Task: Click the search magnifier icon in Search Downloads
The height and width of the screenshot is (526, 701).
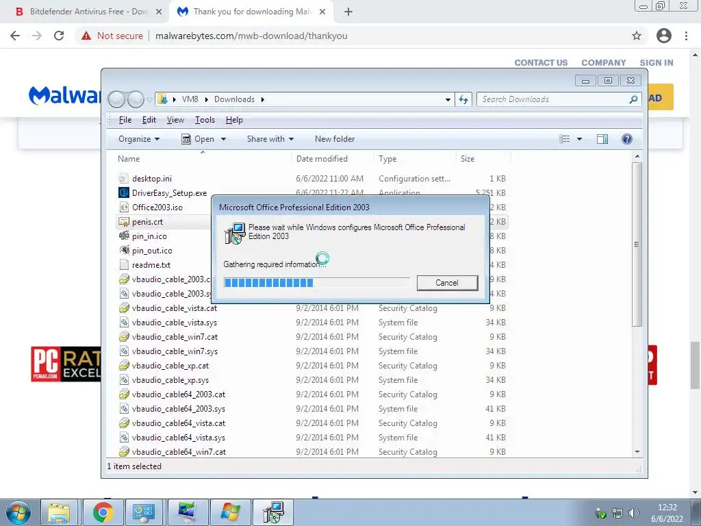Action: (633, 99)
